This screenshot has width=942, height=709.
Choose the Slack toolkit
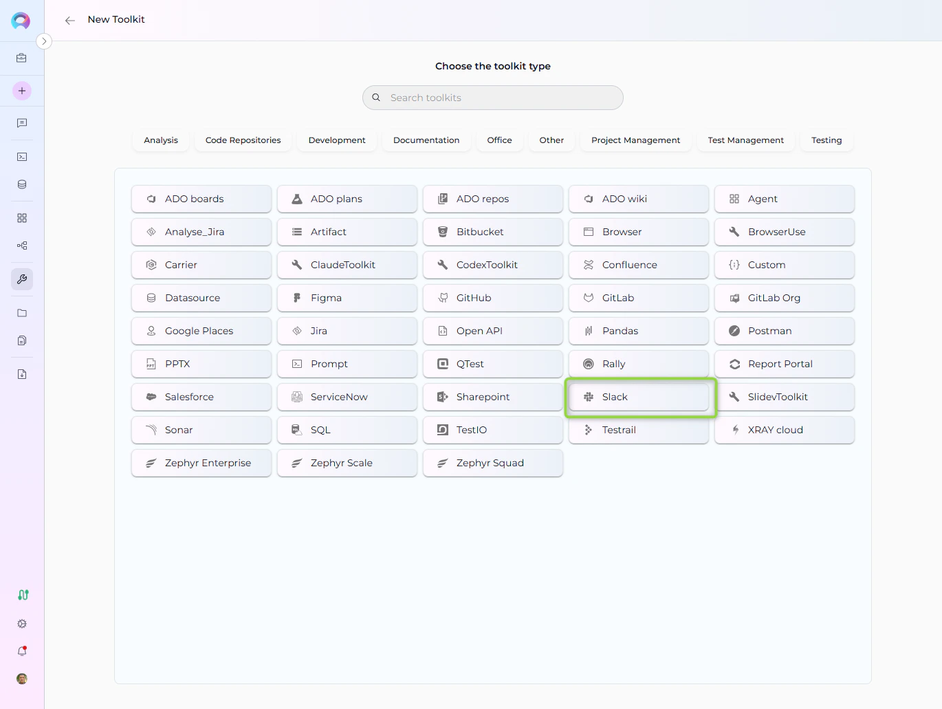pos(639,397)
